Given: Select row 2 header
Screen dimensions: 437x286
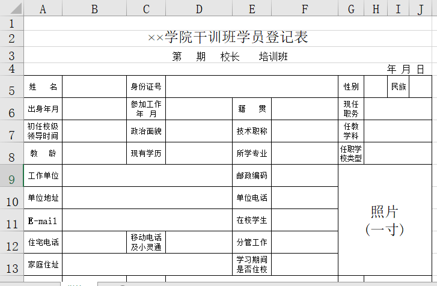Looking at the screenshot, I should click(11, 38).
